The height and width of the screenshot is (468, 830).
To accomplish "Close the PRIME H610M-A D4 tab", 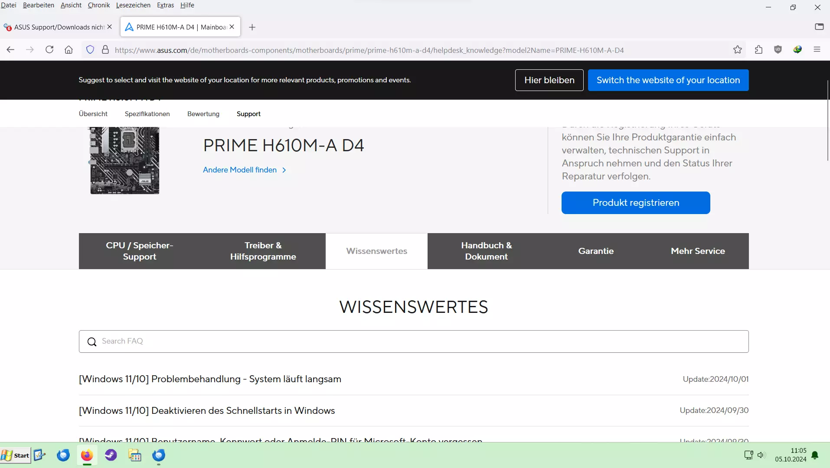I will click(232, 27).
